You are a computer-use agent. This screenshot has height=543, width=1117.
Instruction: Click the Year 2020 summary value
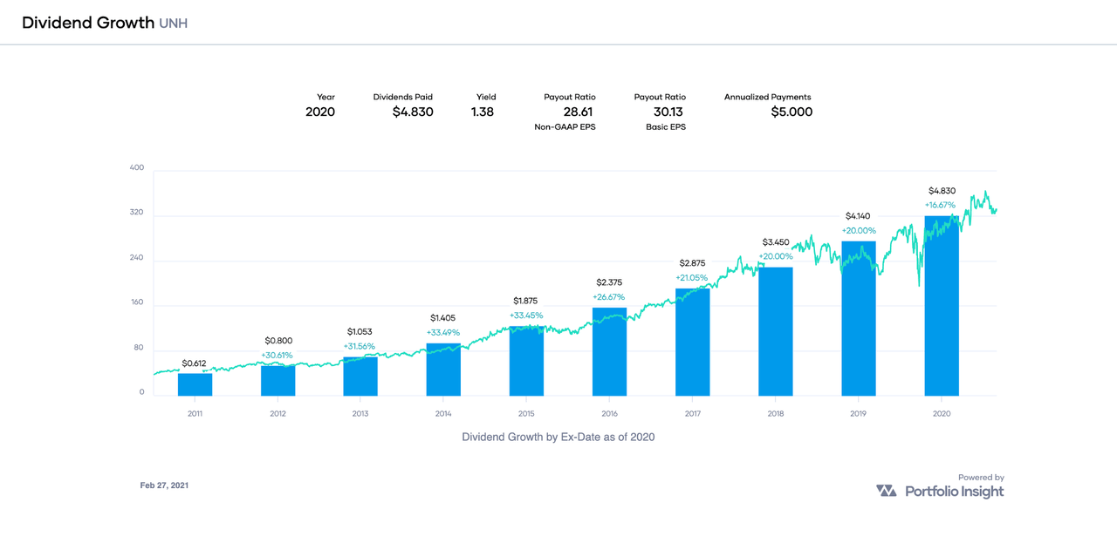[x=320, y=112]
